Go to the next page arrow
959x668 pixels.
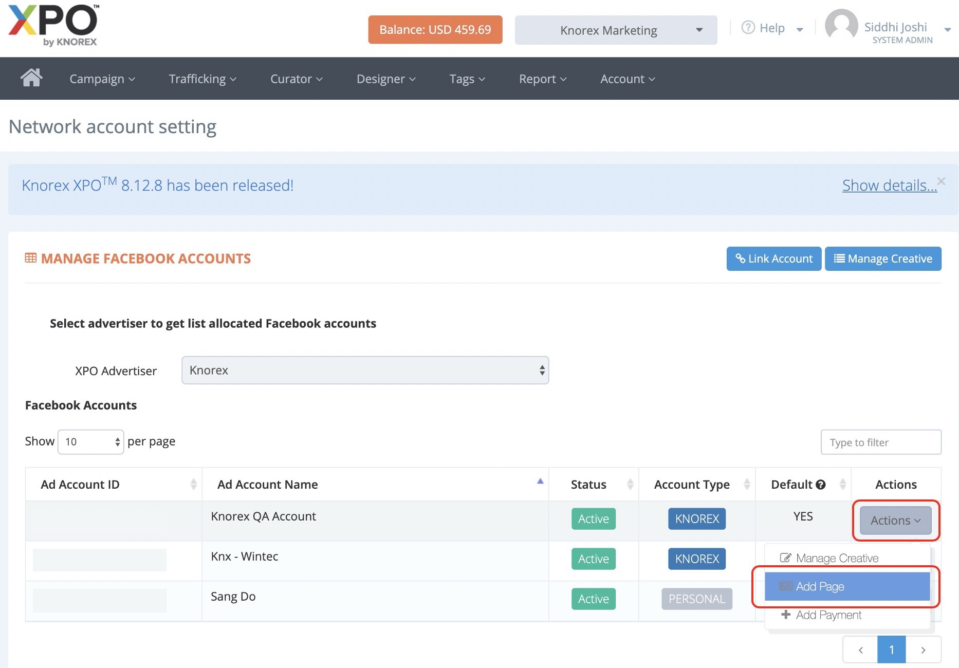point(923,650)
